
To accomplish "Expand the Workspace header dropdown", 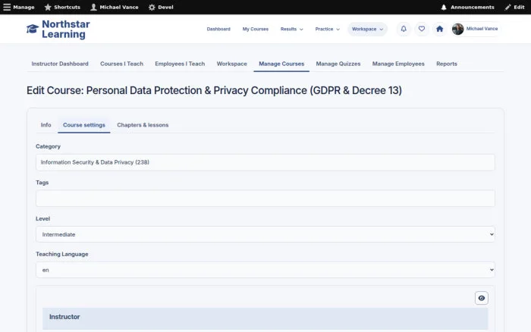I will [367, 29].
